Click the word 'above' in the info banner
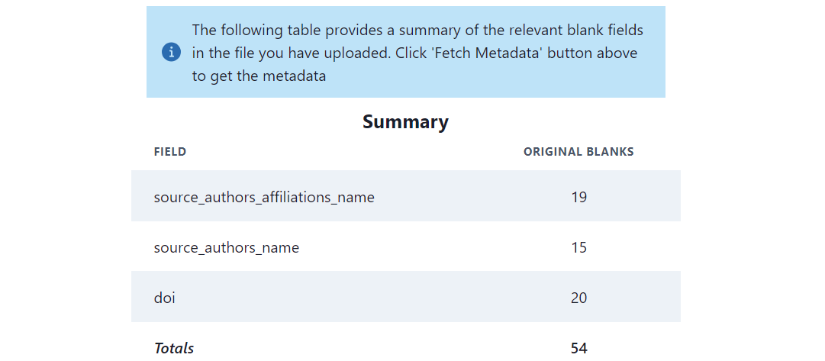This screenshot has width=825, height=361. click(x=620, y=53)
